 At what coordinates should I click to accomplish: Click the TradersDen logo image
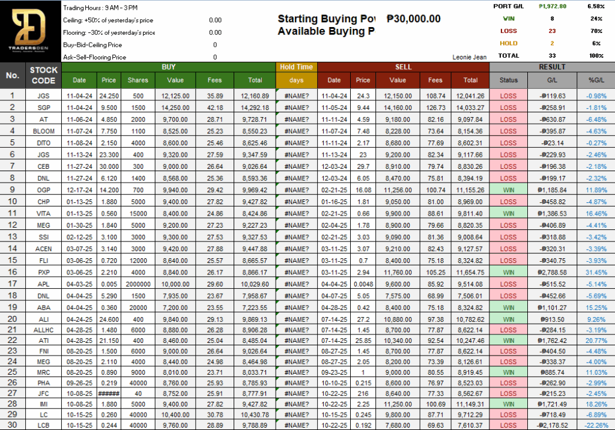tap(30, 30)
